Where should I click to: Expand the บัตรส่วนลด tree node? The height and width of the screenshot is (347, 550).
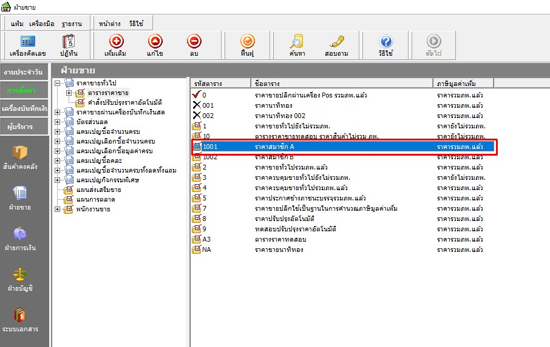click(57, 122)
